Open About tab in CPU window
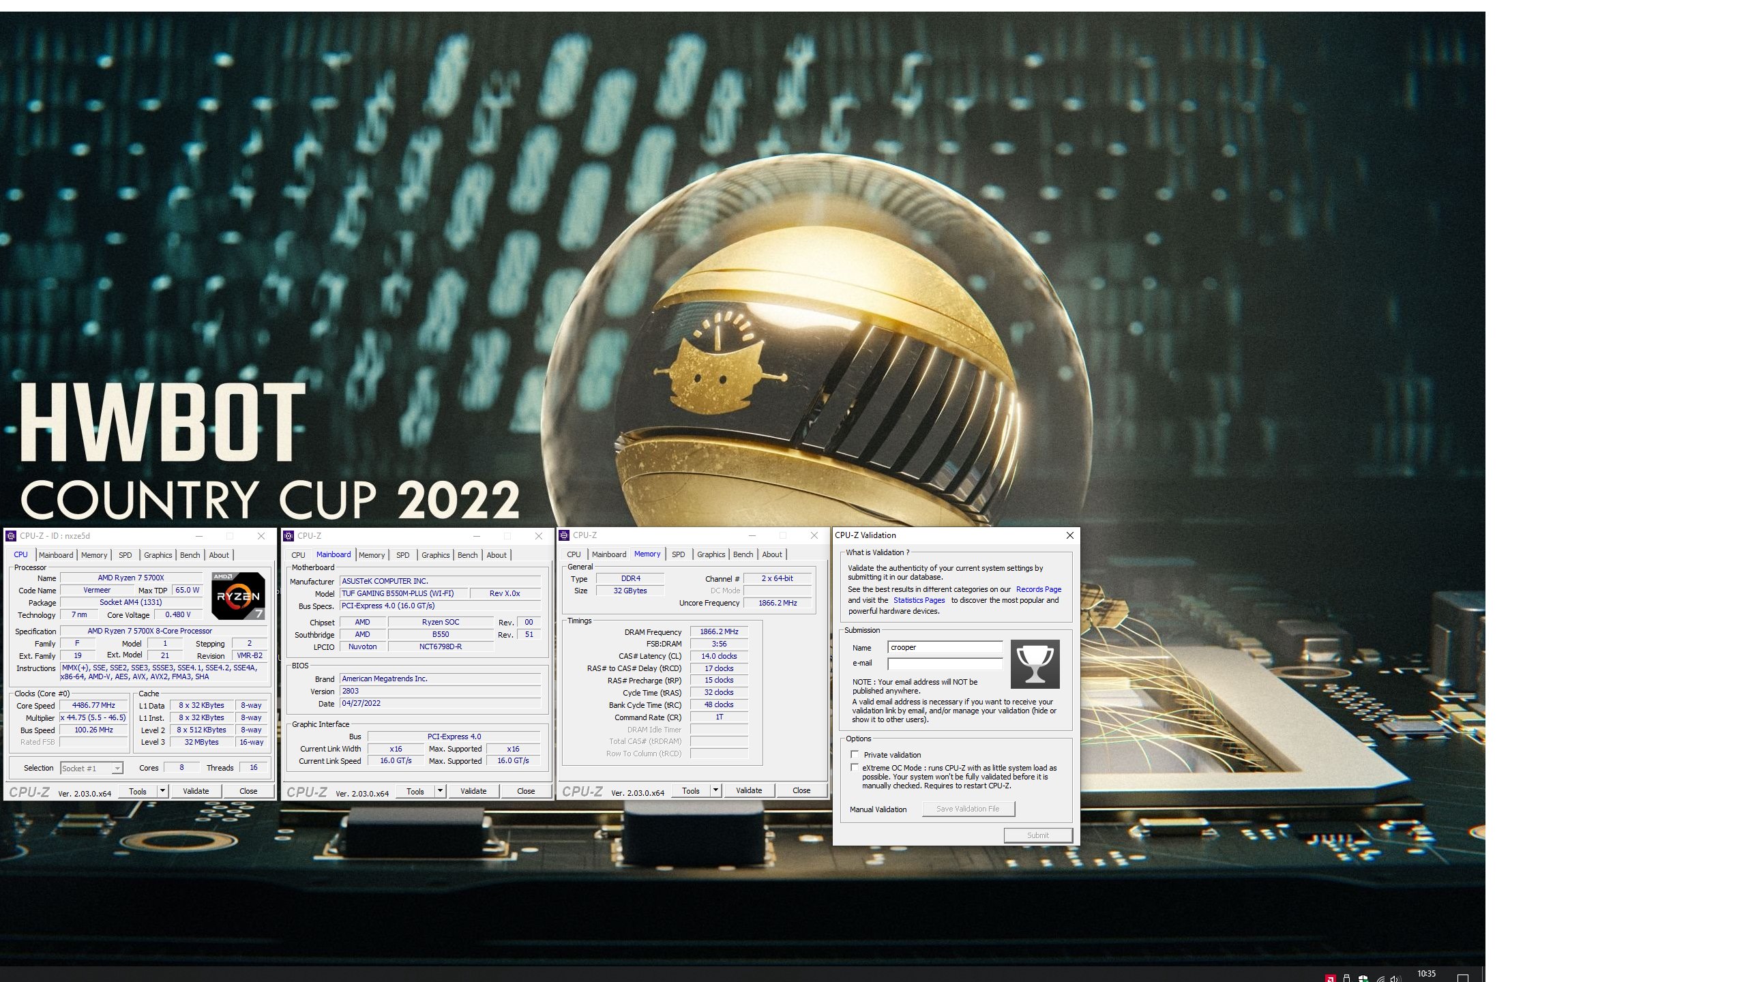The height and width of the screenshot is (982, 1746). pyautogui.click(x=219, y=555)
